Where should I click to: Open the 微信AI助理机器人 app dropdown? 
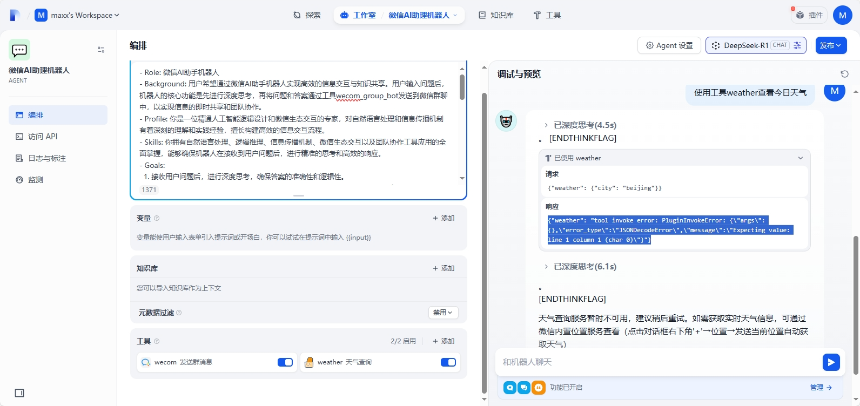tap(423, 15)
